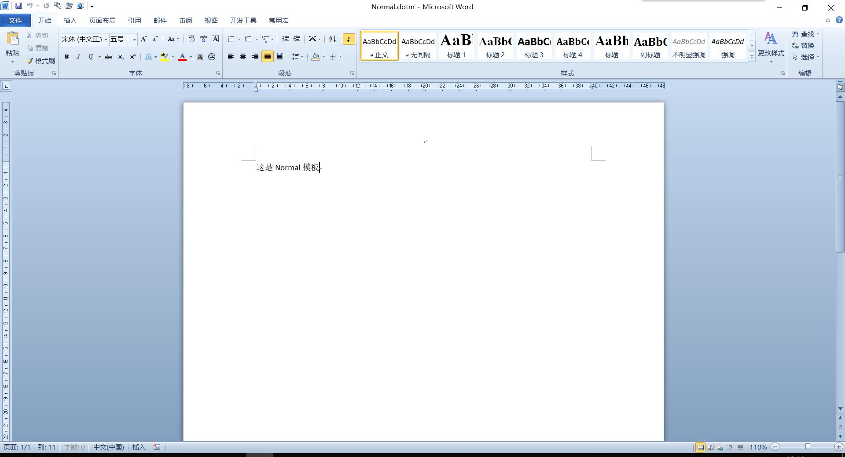Open the font name dropdown
Screen dimensions: 845x457
pos(106,40)
